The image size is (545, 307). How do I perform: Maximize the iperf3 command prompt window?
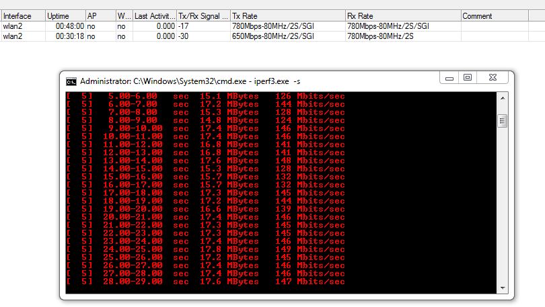click(x=468, y=77)
